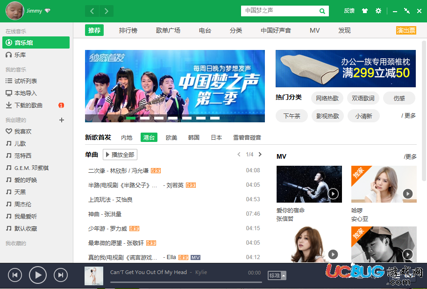427x289 pixels.
Task: Add new playlist with plus icon
Action: [x=62, y=120]
